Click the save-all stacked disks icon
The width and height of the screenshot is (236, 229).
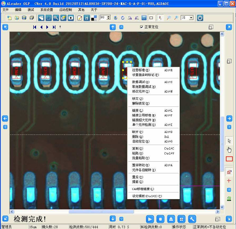(32, 18)
